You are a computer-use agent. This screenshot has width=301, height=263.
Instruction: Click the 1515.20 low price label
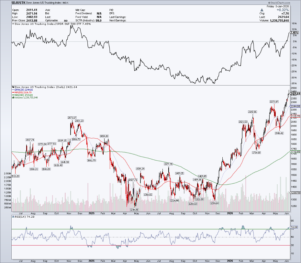pos(15,176)
